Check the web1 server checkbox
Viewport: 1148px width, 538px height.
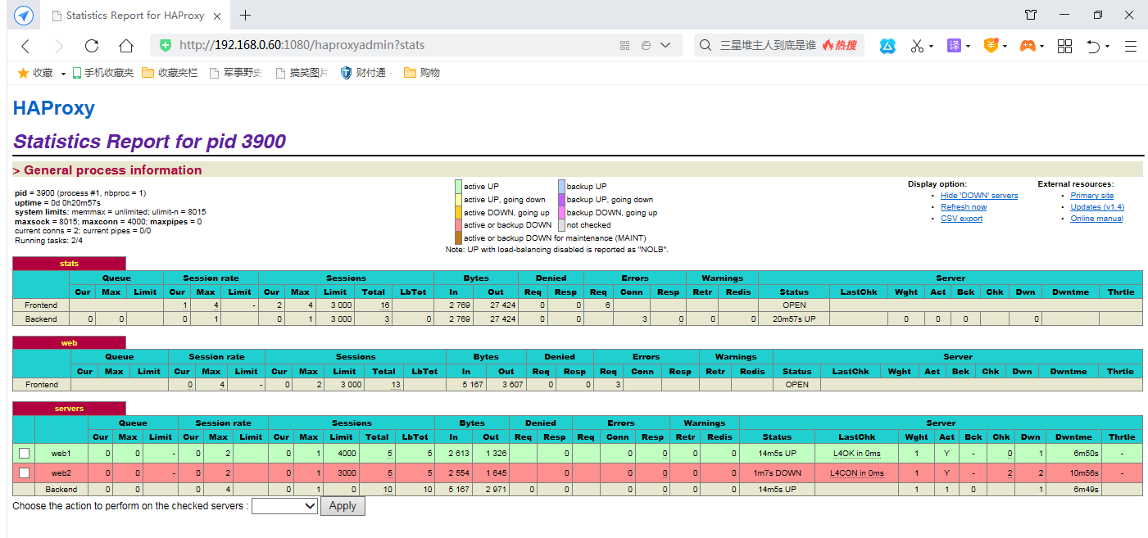(24, 453)
